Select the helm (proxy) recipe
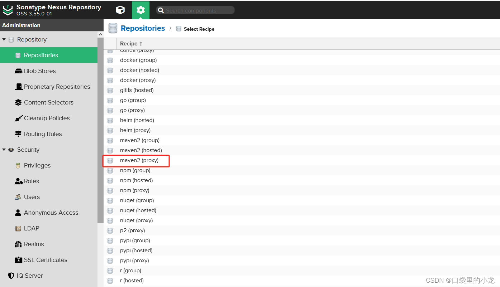The image size is (500, 287). coord(302,130)
